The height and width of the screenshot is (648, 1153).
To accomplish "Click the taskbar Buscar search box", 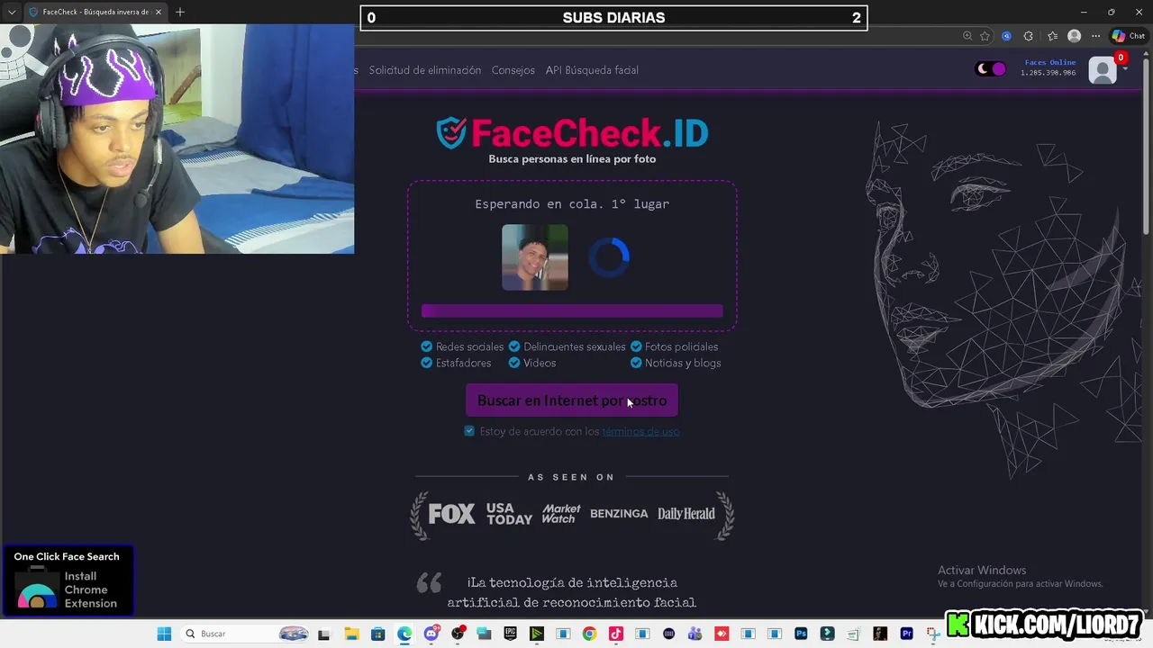I will pos(246,634).
